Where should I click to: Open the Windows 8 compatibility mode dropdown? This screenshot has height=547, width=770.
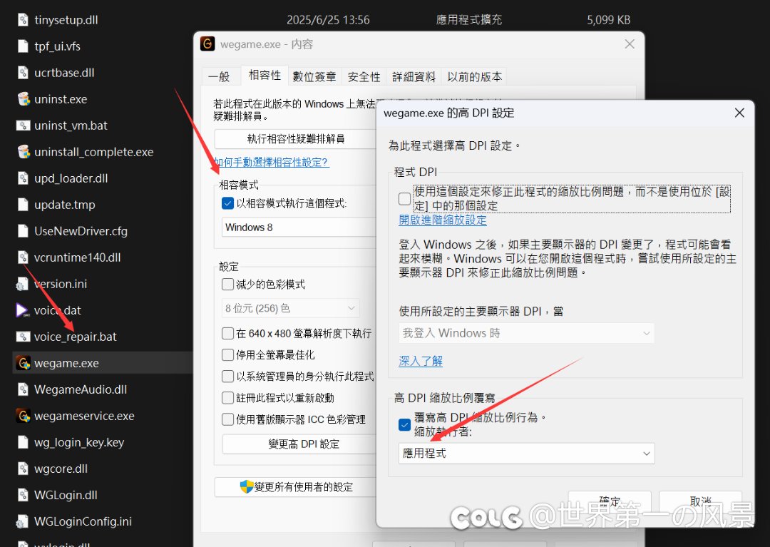299,228
